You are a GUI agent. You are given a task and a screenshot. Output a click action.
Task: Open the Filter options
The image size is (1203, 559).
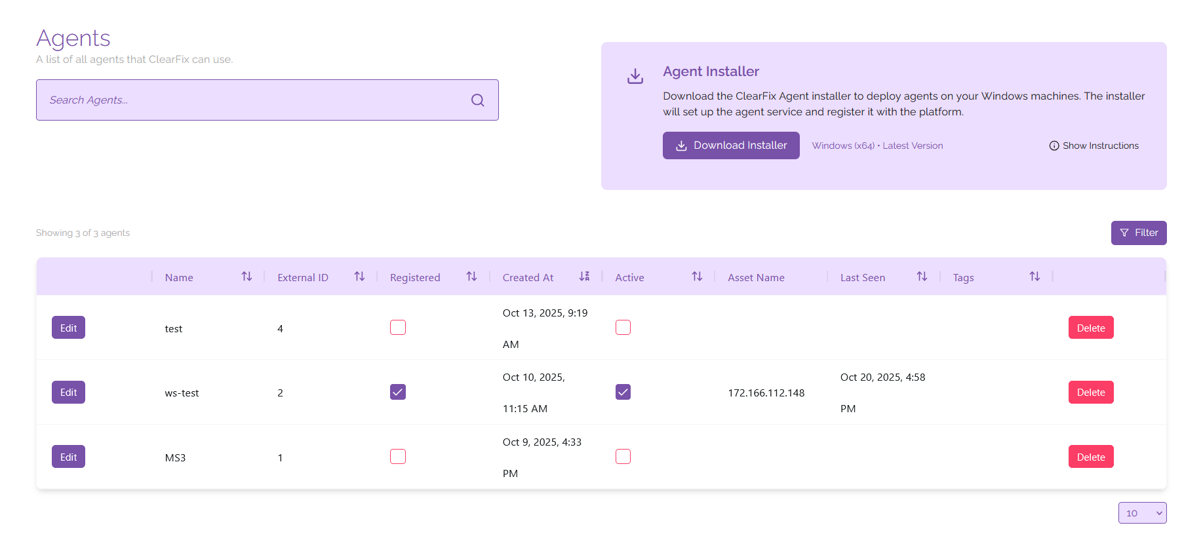(x=1139, y=233)
